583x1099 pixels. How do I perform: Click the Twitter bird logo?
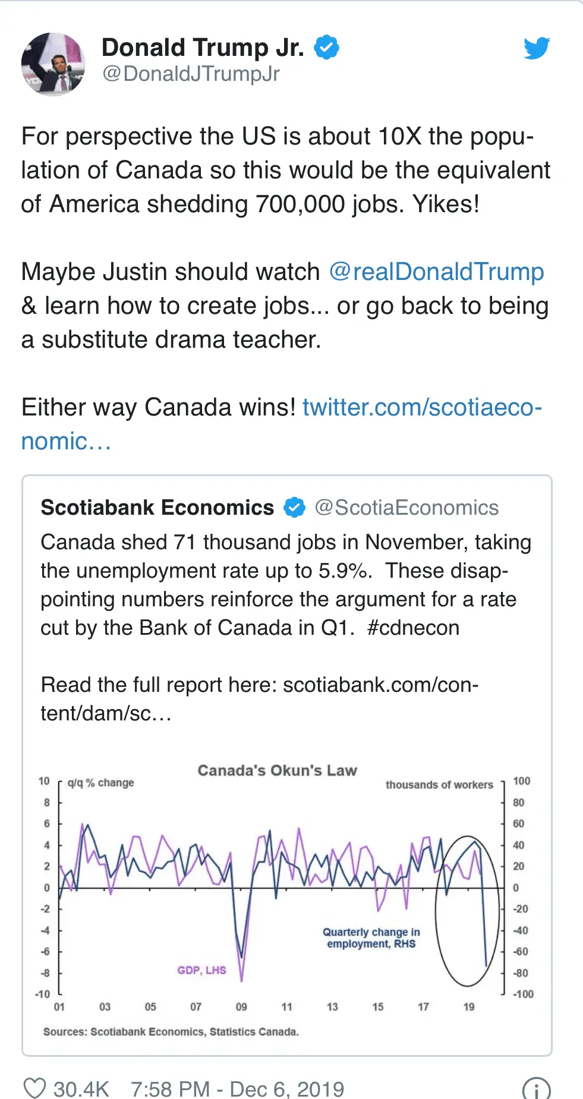click(537, 48)
